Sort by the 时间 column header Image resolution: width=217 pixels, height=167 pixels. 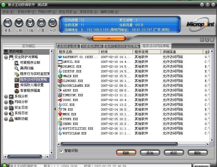click(116, 52)
